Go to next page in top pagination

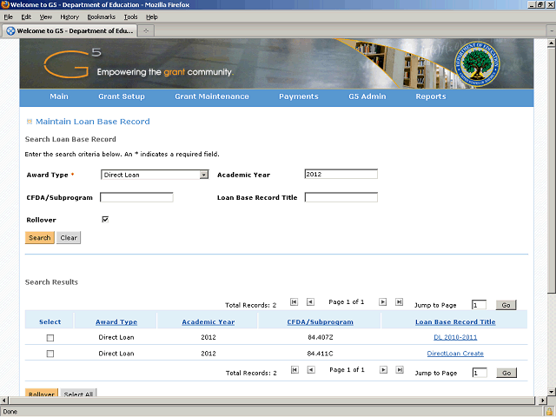[382, 301]
